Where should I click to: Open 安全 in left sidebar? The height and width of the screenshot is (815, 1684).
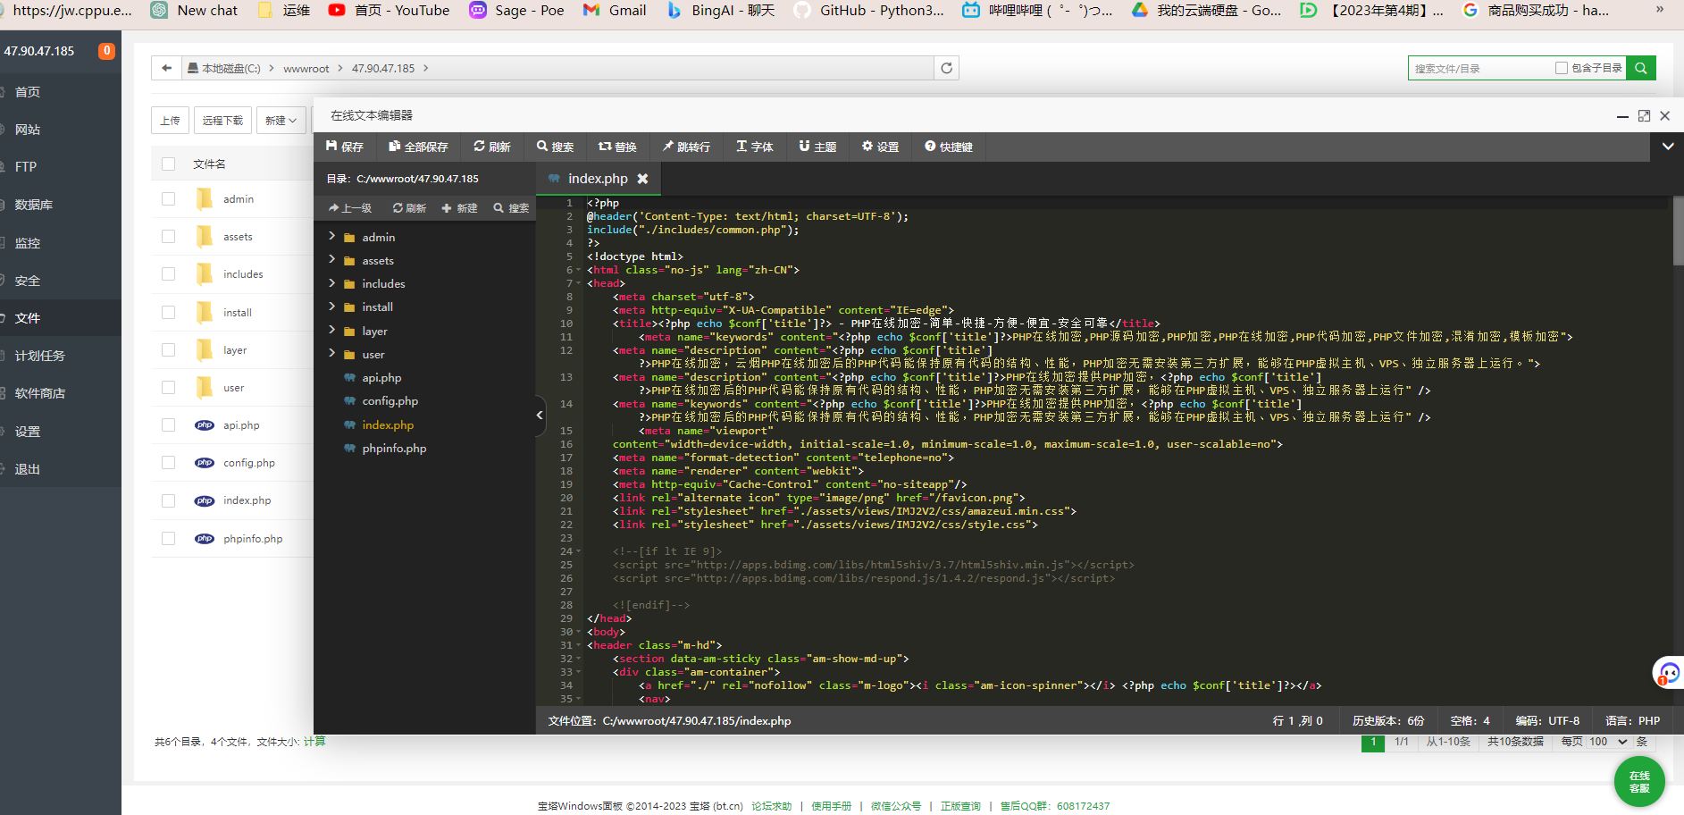(27, 281)
